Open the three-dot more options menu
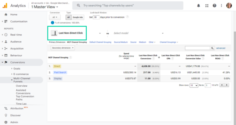The width and height of the screenshot is (236, 125). click(x=221, y=6)
